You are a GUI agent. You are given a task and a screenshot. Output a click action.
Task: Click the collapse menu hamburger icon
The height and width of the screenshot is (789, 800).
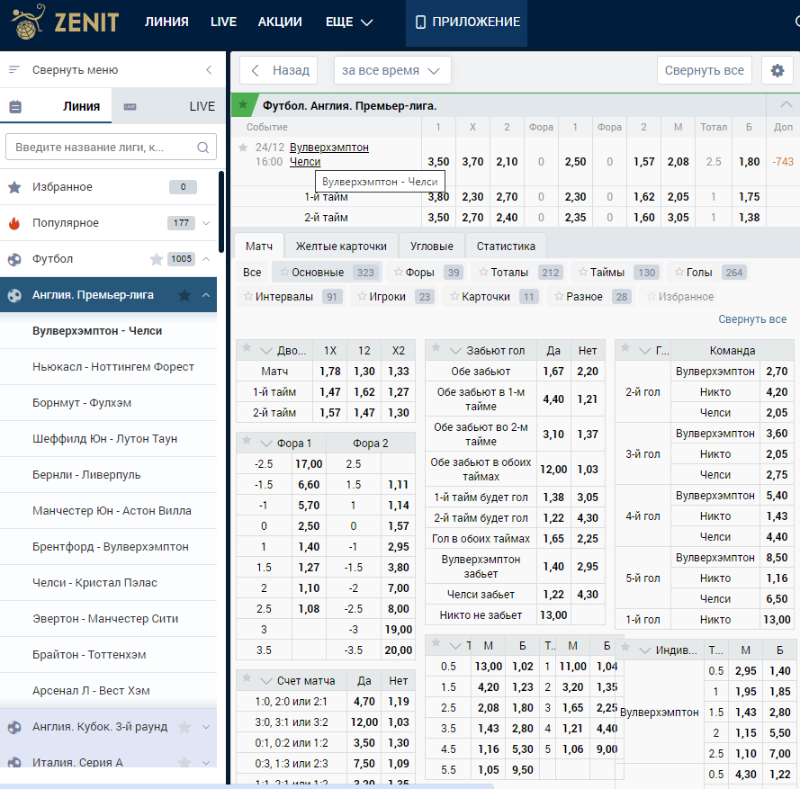coord(14,69)
